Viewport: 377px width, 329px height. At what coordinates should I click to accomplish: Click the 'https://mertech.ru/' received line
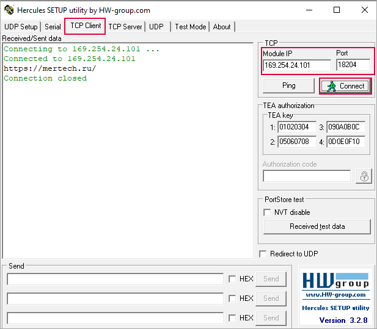pyautogui.click(x=49, y=69)
